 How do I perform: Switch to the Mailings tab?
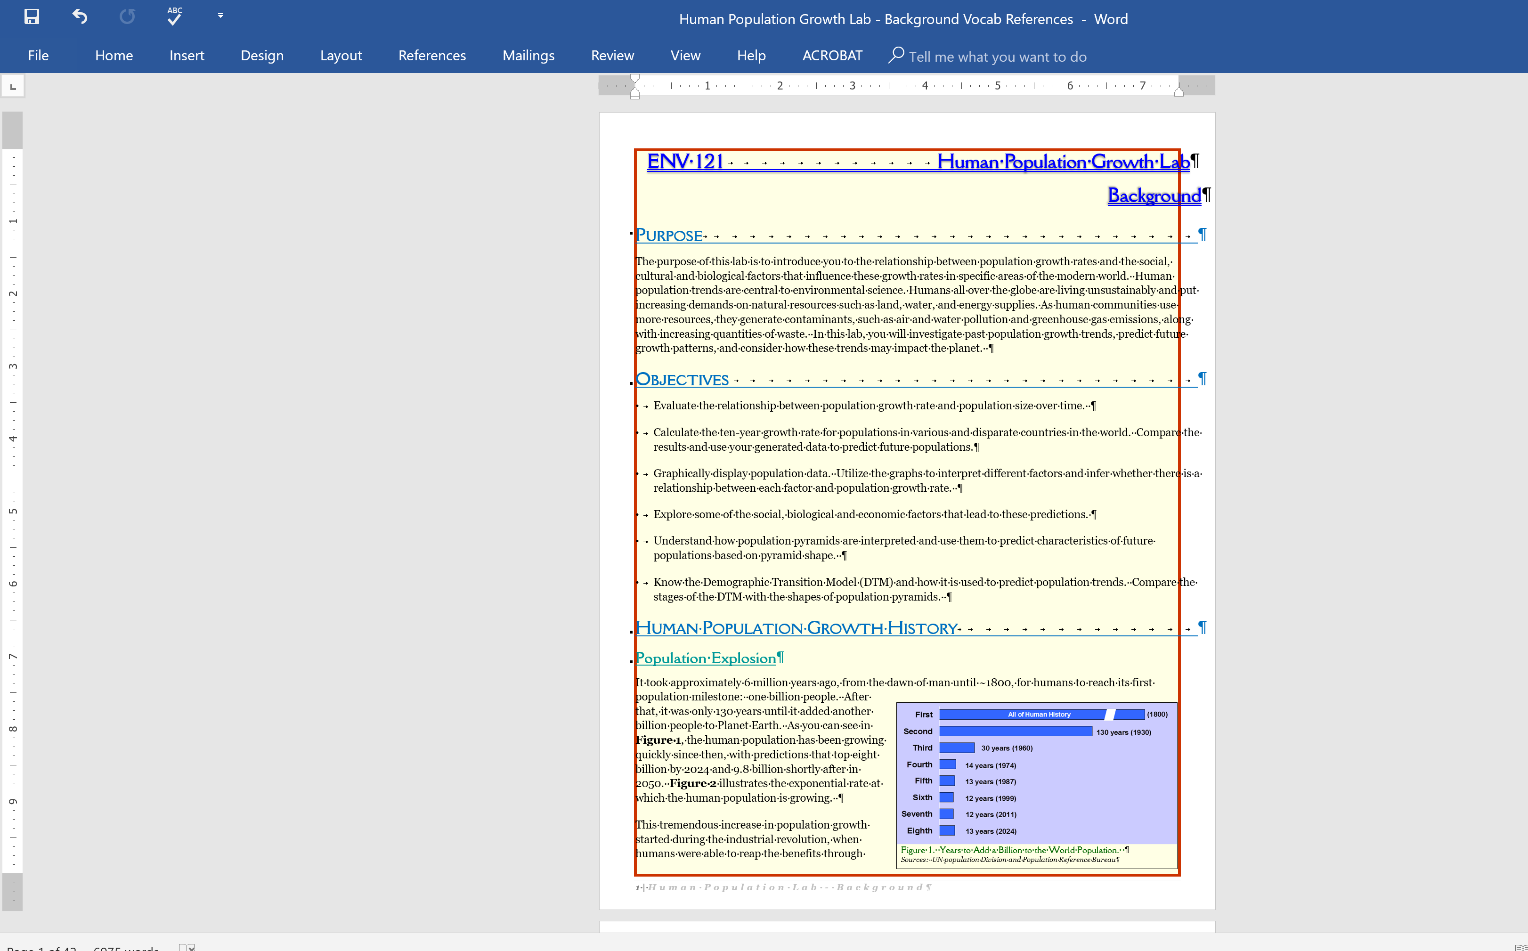tap(528, 56)
